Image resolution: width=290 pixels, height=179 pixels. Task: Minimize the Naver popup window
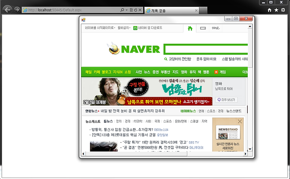tap(228, 18)
